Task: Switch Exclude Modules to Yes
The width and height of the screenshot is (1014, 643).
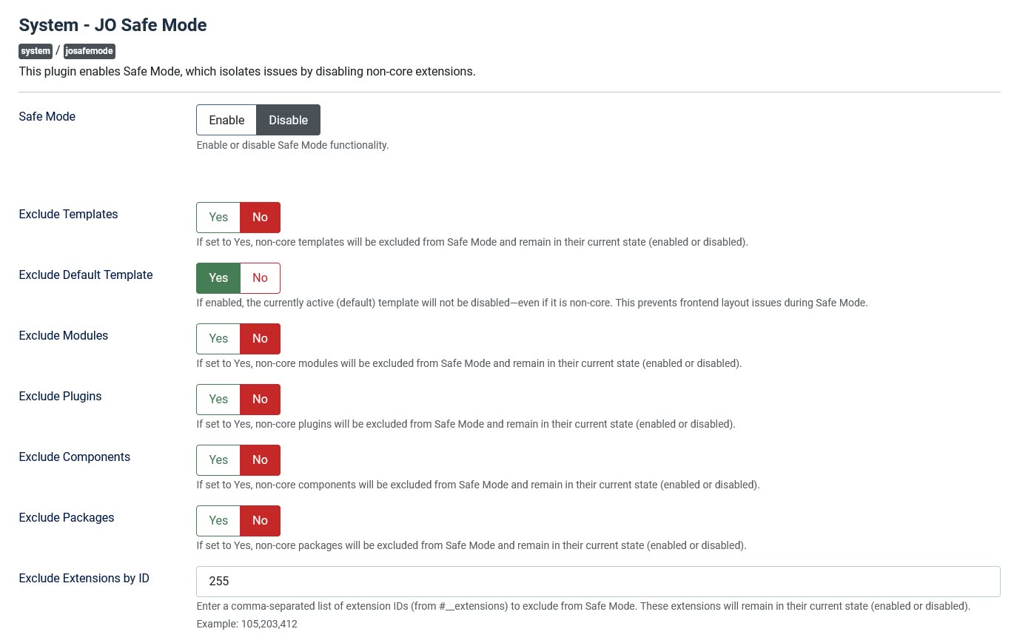Action: tap(218, 339)
